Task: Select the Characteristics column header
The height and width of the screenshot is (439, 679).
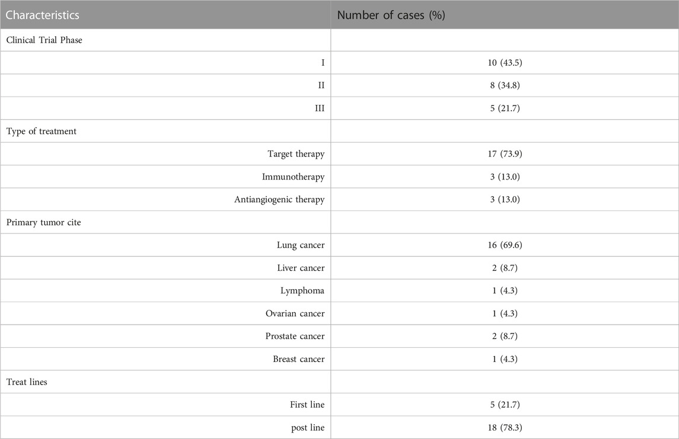Action: tap(43, 15)
